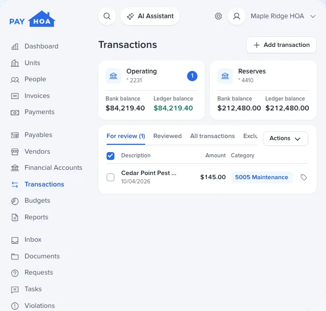Click Reserves bank balance $212,480.00

coord(239,108)
